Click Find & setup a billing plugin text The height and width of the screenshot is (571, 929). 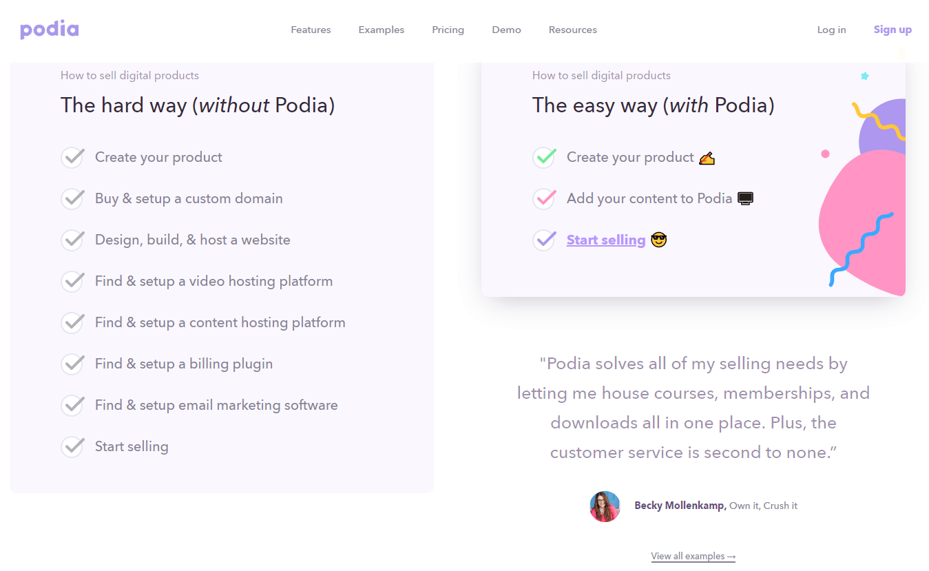(x=184, y=364)
